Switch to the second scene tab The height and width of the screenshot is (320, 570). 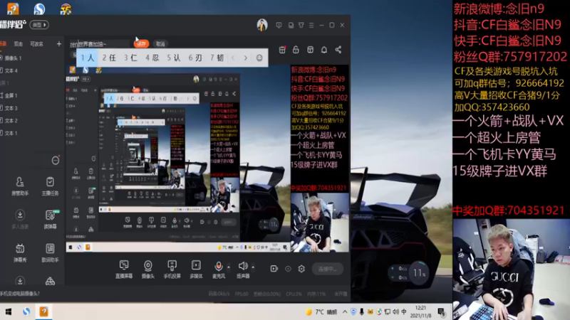pos(19,44)
